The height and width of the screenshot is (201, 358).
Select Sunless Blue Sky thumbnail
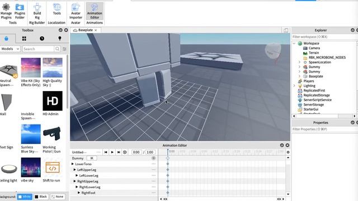(31, 134)
